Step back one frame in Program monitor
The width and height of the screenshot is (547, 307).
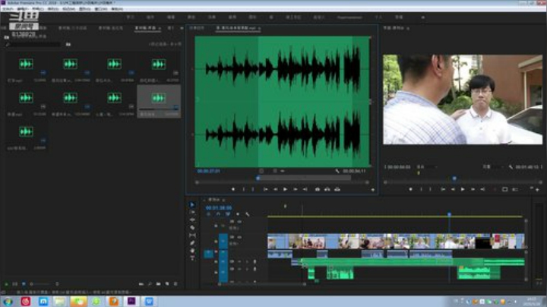click(x=453, y=189)
